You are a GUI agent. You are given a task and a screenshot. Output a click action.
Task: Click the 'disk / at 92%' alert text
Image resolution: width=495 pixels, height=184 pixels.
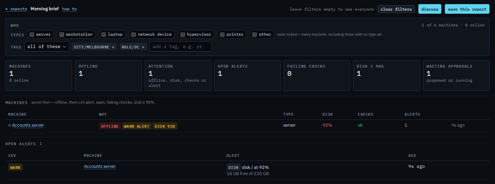255,168
